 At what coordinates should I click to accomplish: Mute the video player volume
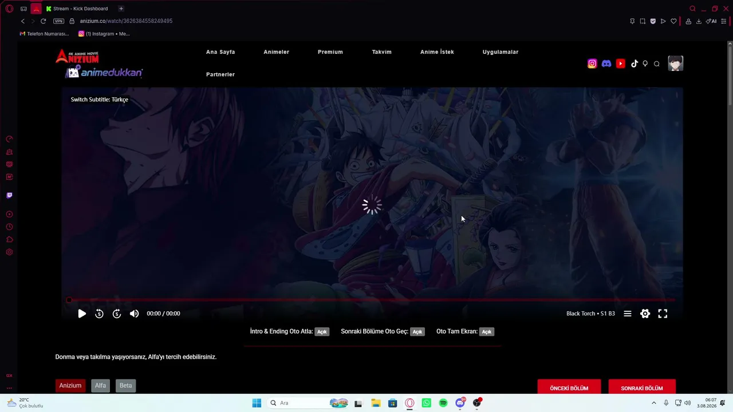tap(134, 314)
